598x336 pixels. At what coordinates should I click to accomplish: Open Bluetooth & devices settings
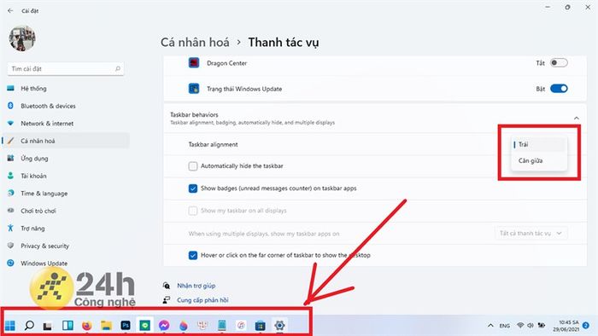pyautogui.click(x=48, y=106)
